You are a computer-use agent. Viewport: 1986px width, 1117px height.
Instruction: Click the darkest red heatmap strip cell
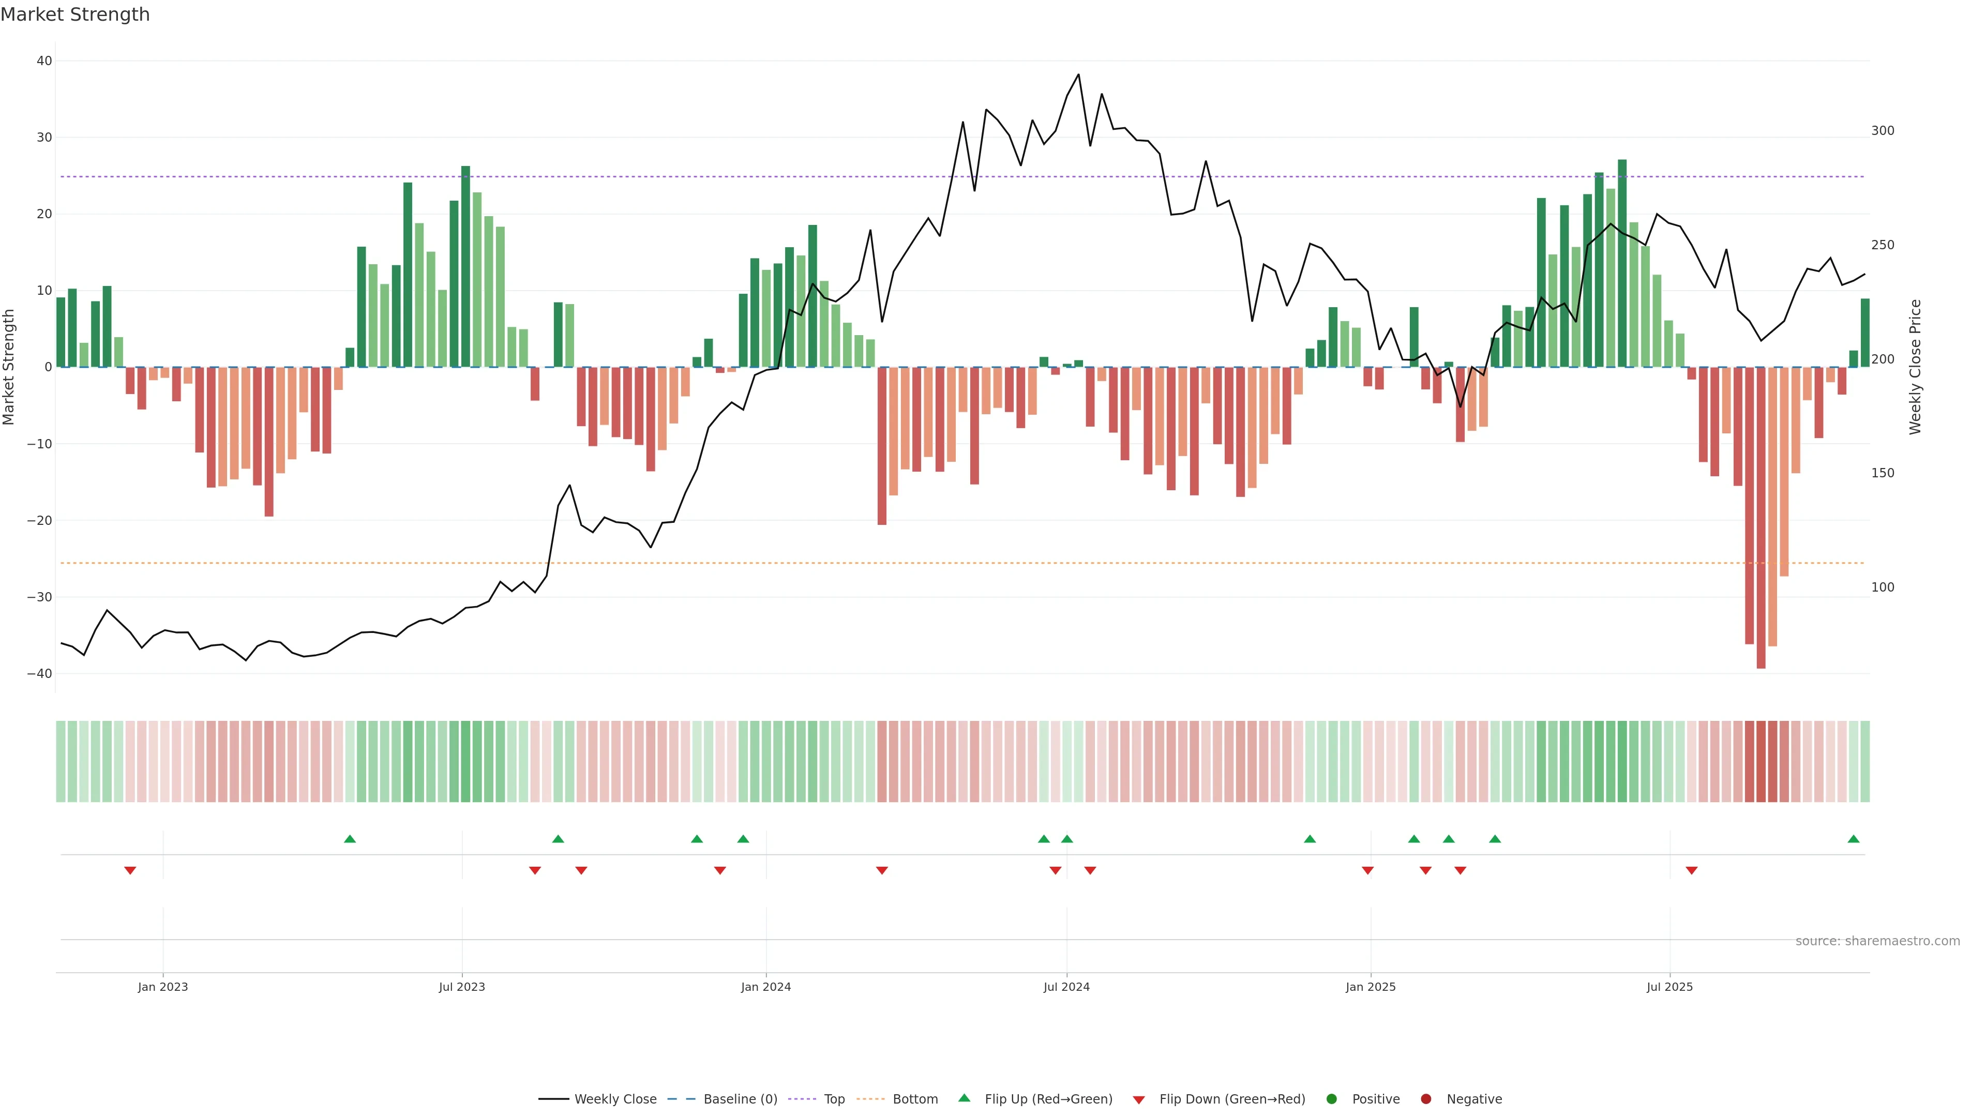coord(1761,761)
